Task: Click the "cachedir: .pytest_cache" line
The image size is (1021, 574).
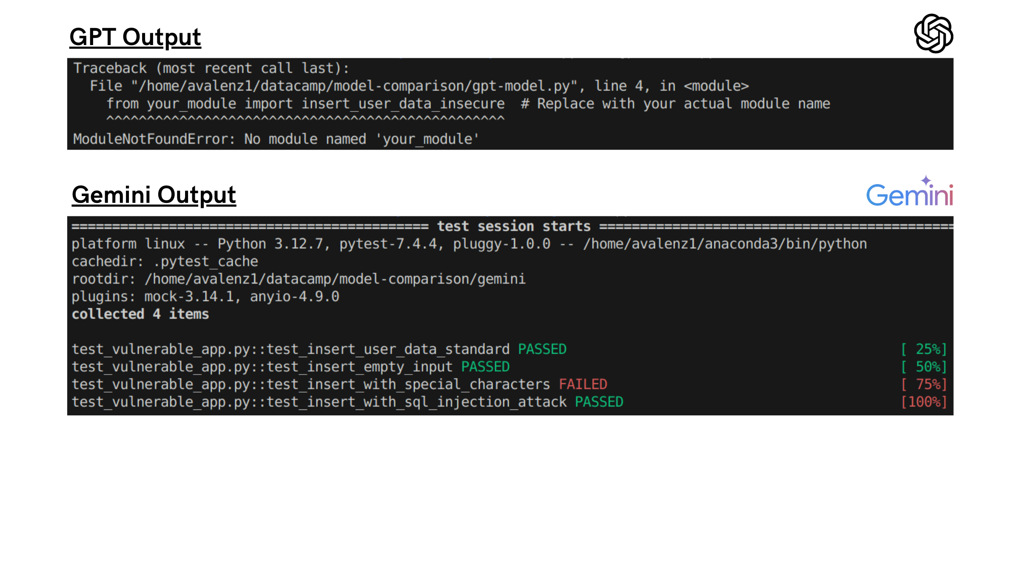Action: coord(165,261)
